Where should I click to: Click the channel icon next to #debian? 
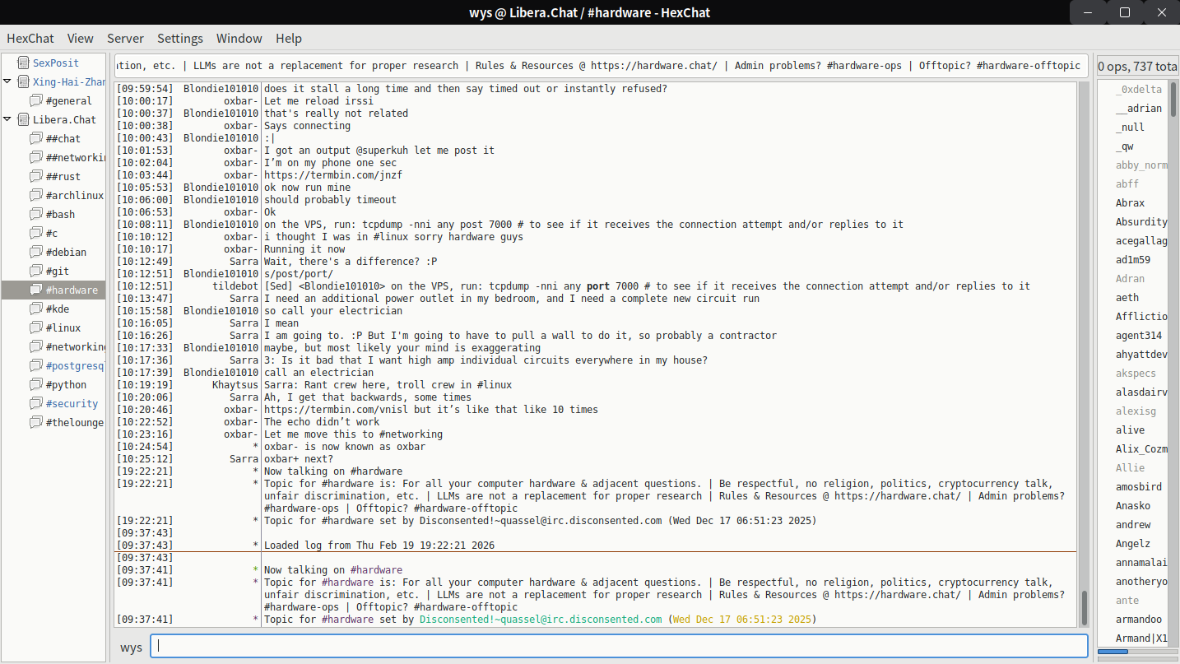pos(35,252)
